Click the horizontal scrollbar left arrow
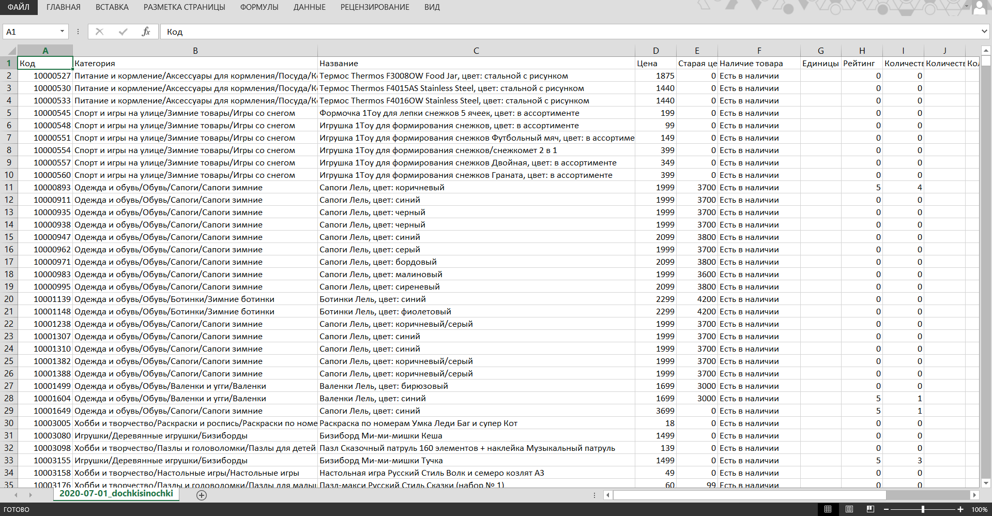Viewport: 992px width, 516px height. pos(608,495)
